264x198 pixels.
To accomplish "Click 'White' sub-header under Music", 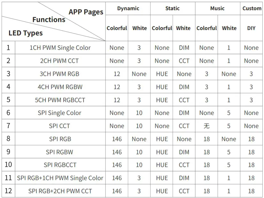I will point(229,28).
